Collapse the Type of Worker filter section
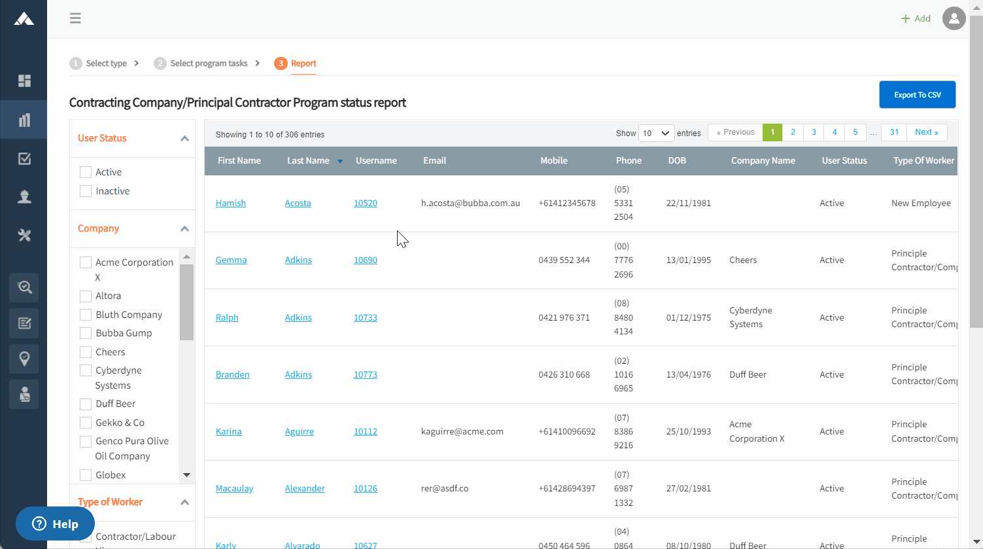983x549 pixels. pyautogui.click(x=184, y=502)
